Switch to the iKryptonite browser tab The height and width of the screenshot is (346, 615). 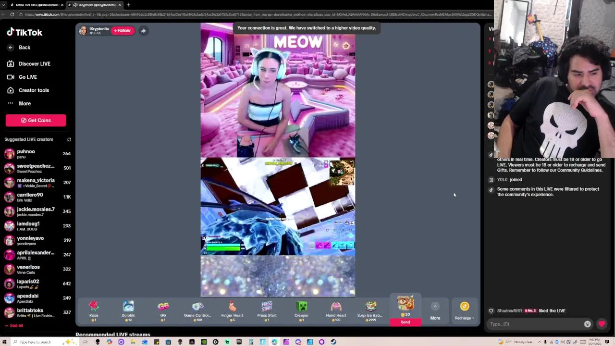point(94,5)
